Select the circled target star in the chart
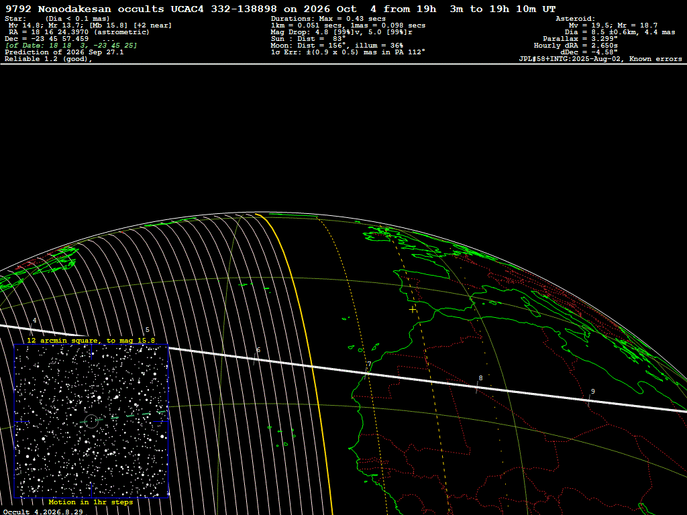Image resolution: width=687 pixels, height=515 pixels. click(91, 421)
